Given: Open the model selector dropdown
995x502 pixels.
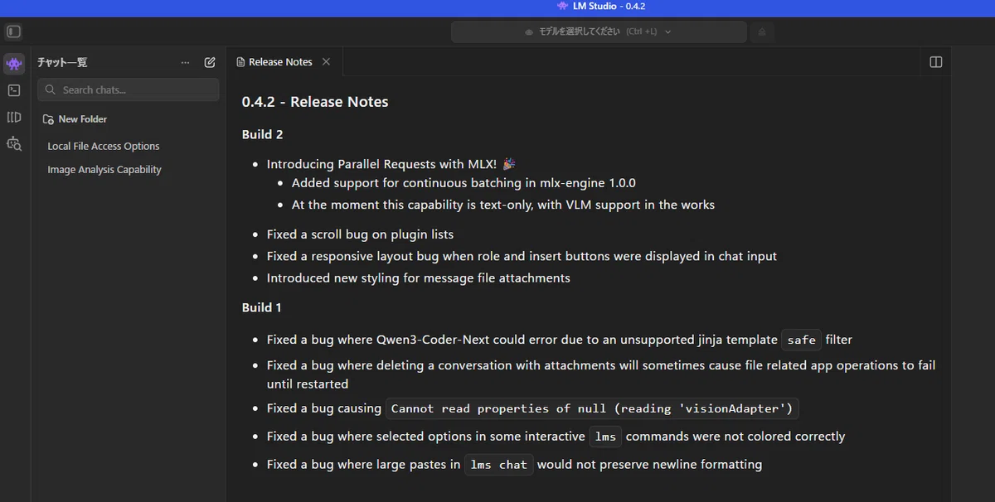Looking at the screenshot, I should click(598, 31).
